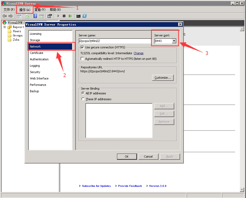Click the Version 3.6.0 link
The width and height of the screenshot is (246, 198).
pos(158,186)
